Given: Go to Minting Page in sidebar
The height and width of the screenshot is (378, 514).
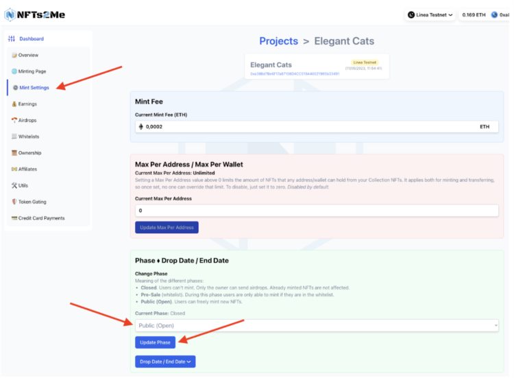Looking at the screenshot, I should (x=32, y=71).
